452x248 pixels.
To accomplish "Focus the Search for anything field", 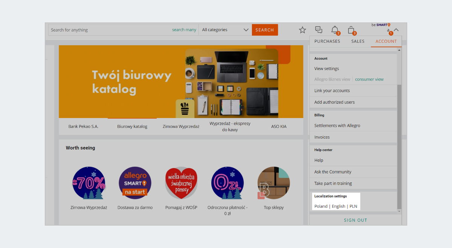I will coord(110,30).
